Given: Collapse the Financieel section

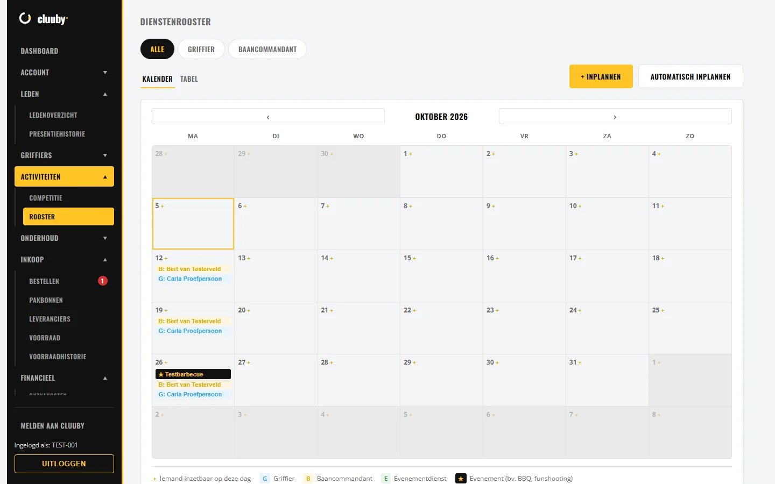Looking at the screenshot, I should tap(64, 378).
